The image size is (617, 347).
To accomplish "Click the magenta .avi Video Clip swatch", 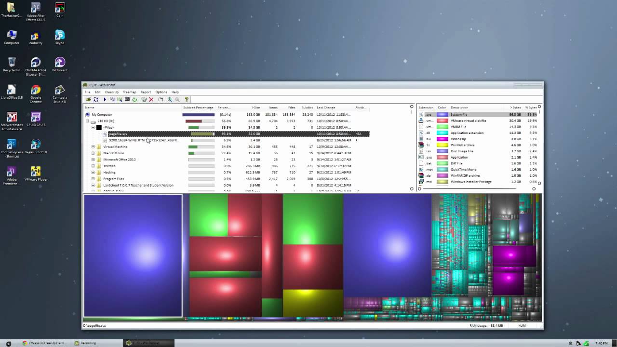I will coord(442,139).
